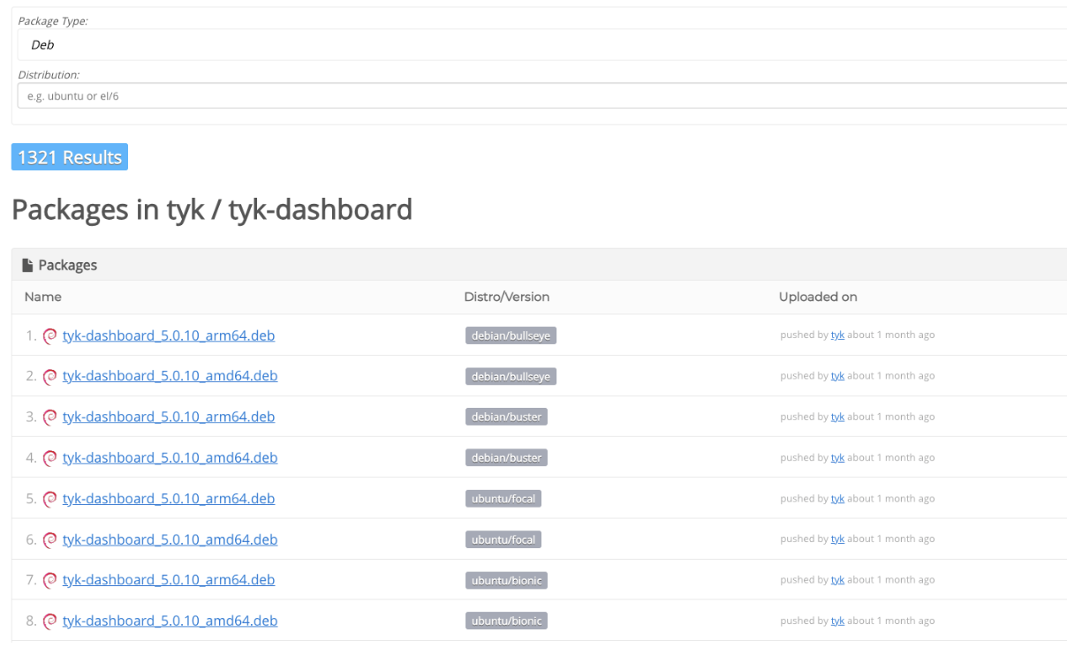Click the blue 1321 Results badge

[x=69, y=156]
